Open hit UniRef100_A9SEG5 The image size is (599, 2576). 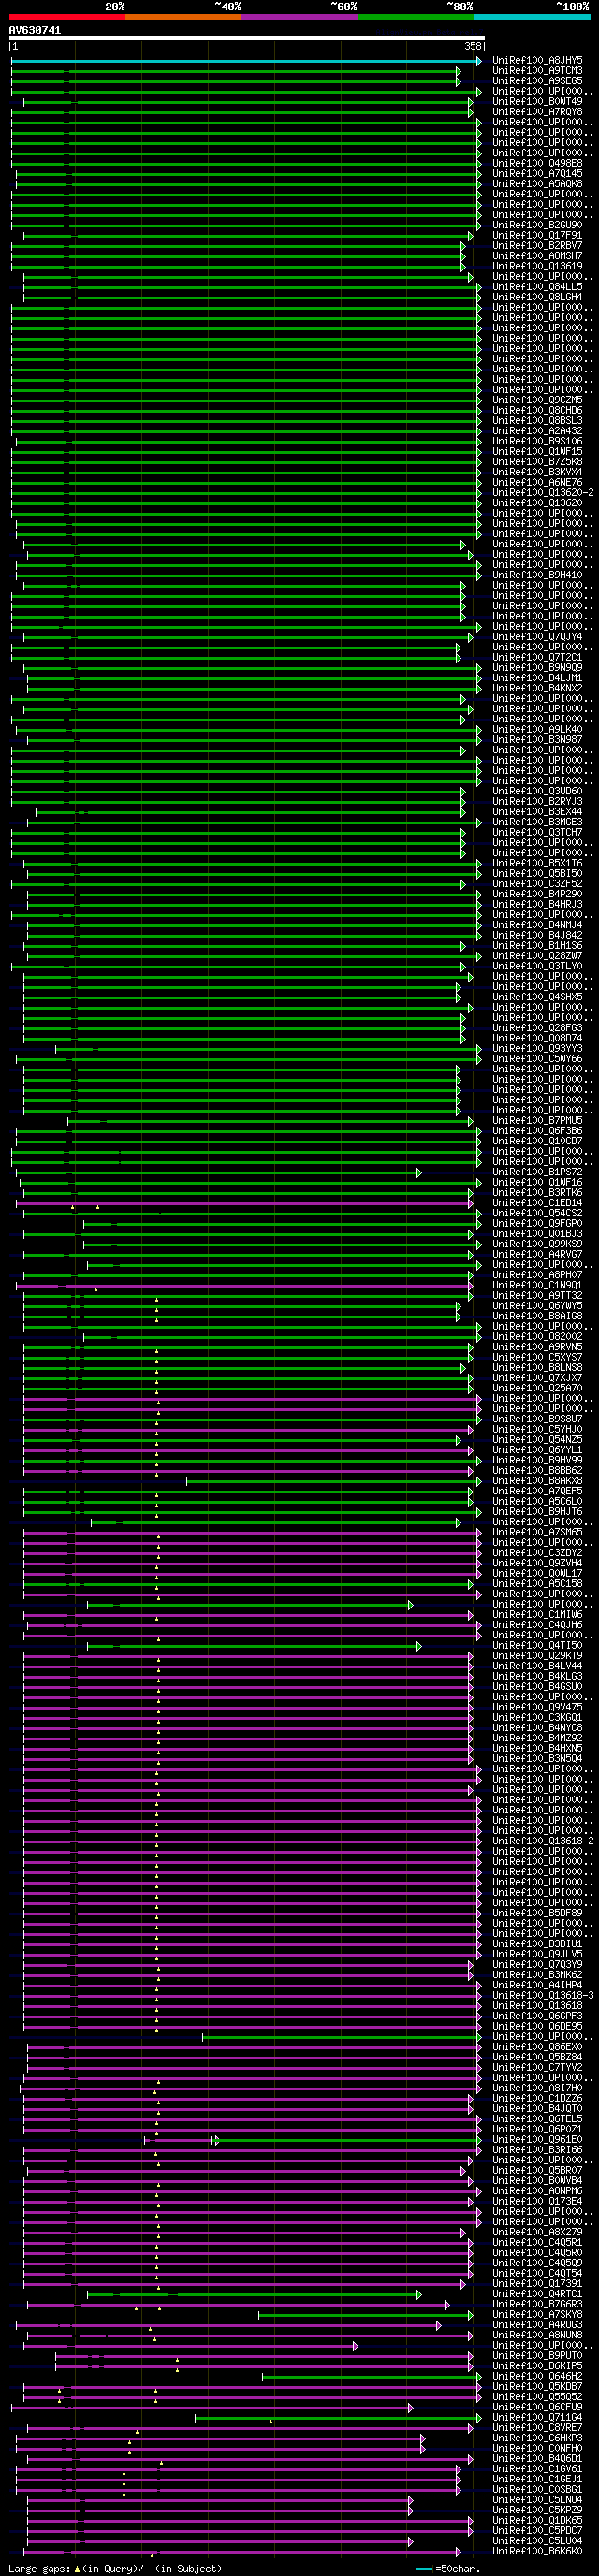point(537,81)
